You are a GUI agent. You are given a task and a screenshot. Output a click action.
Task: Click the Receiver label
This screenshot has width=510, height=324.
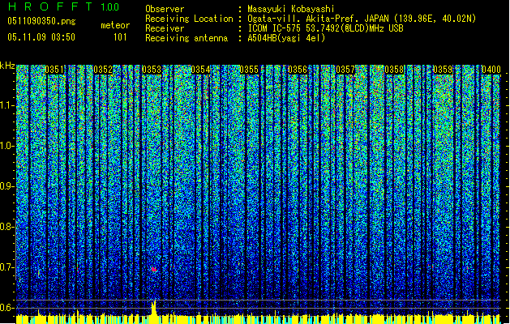point(165,28)
